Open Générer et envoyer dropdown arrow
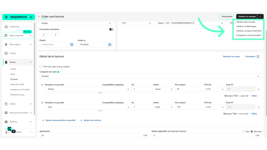267x150 pixels. click(x=260, y=17)
